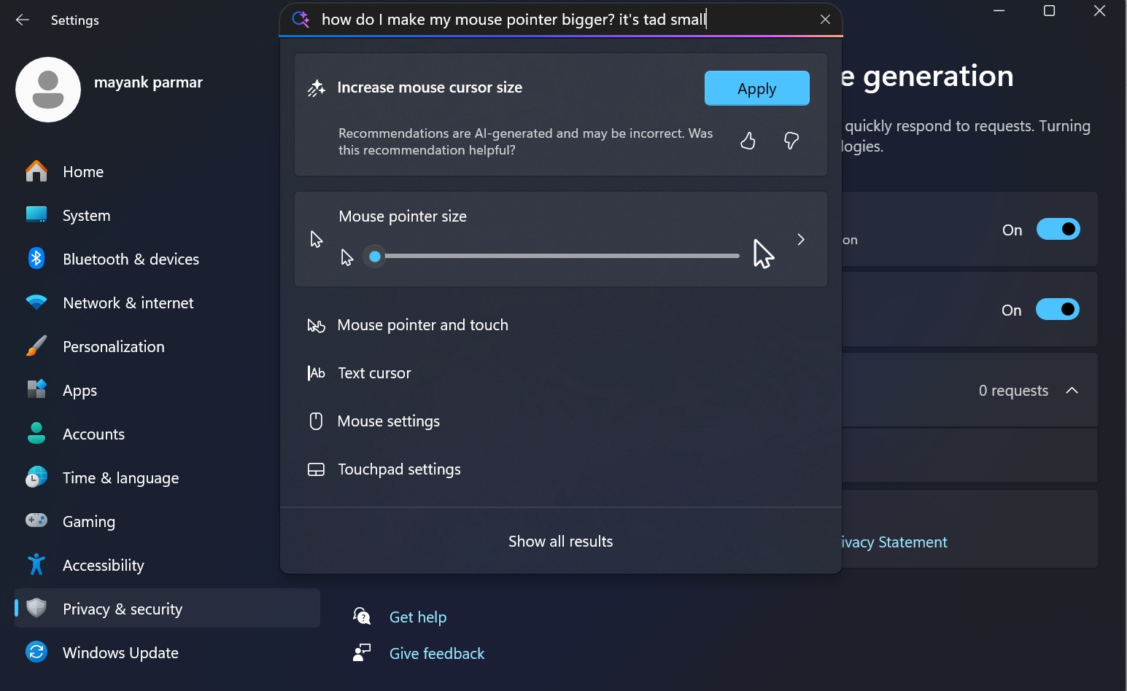Open Network & internet settings

(x=167, y=302)
